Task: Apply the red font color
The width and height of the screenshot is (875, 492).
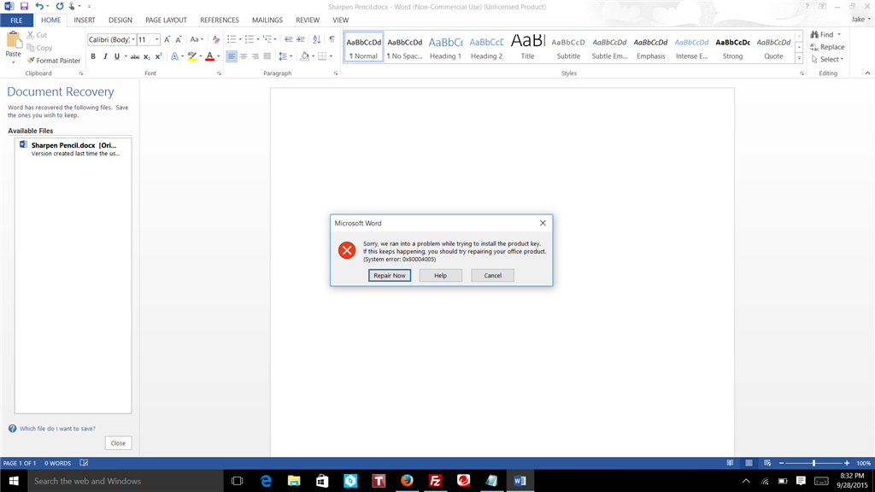Action: pyautogui.click(x=210, y=56)
